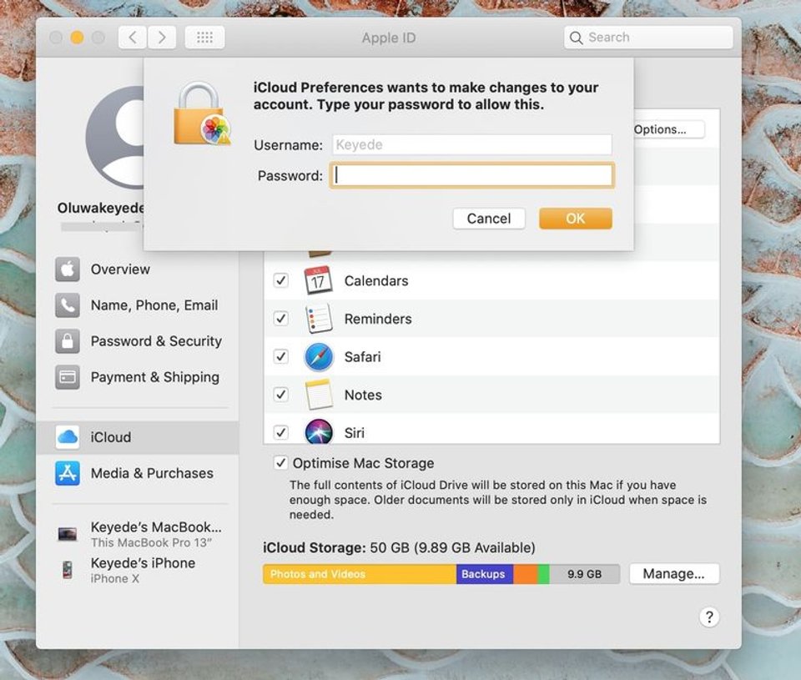Screen dimensions: 801x680
Task: Click the profile avatar picture
Action: [115, 138]
